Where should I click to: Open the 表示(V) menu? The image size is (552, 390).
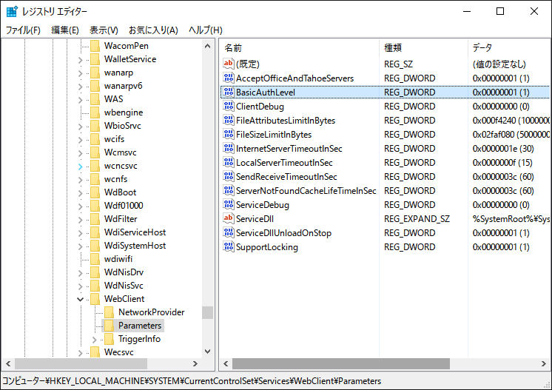point(104,30)
